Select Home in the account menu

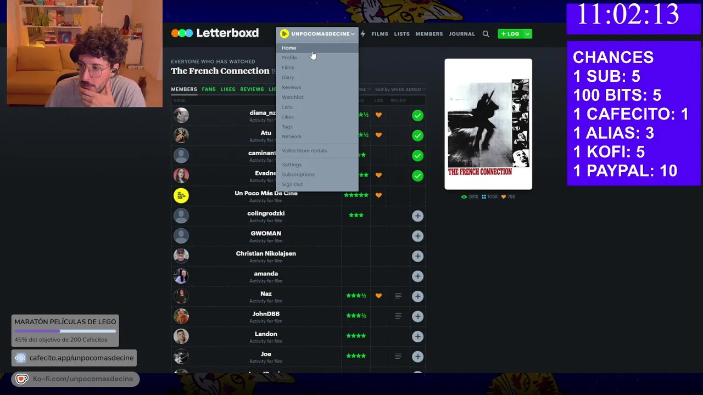(x=289, y=48)
